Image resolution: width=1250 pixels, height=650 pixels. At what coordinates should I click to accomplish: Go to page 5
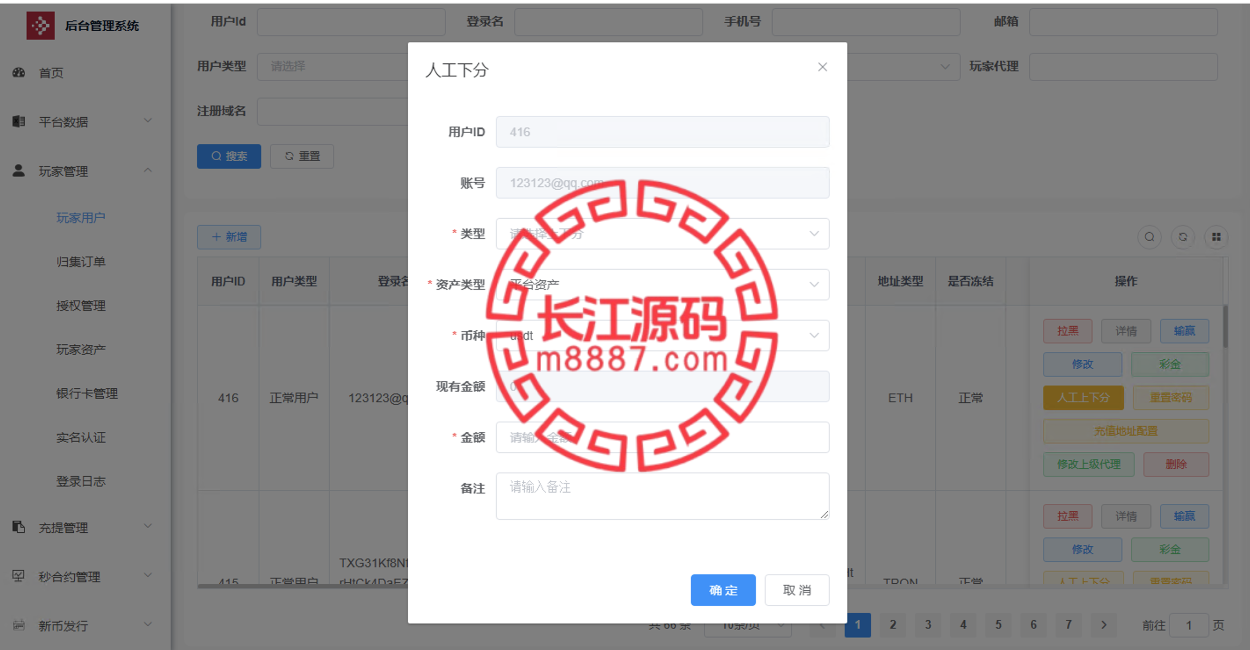click(998, 625)
